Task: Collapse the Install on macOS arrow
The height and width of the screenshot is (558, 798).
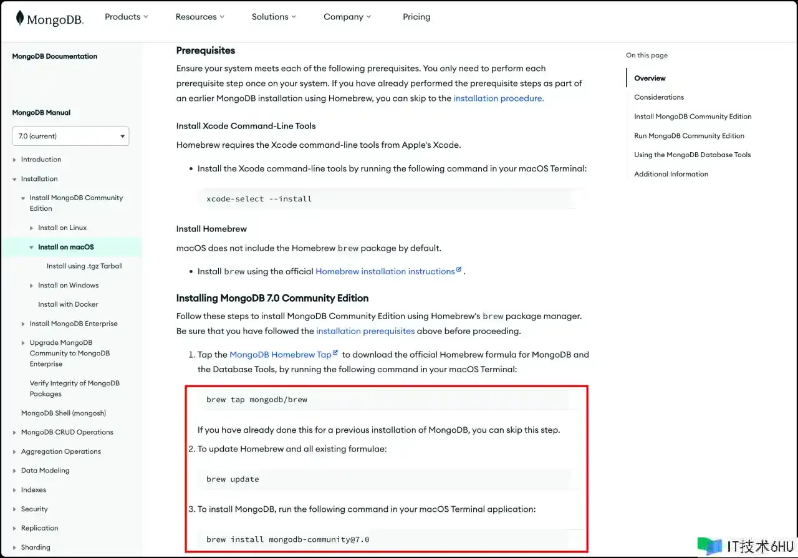Action: (x=32, y=248)
